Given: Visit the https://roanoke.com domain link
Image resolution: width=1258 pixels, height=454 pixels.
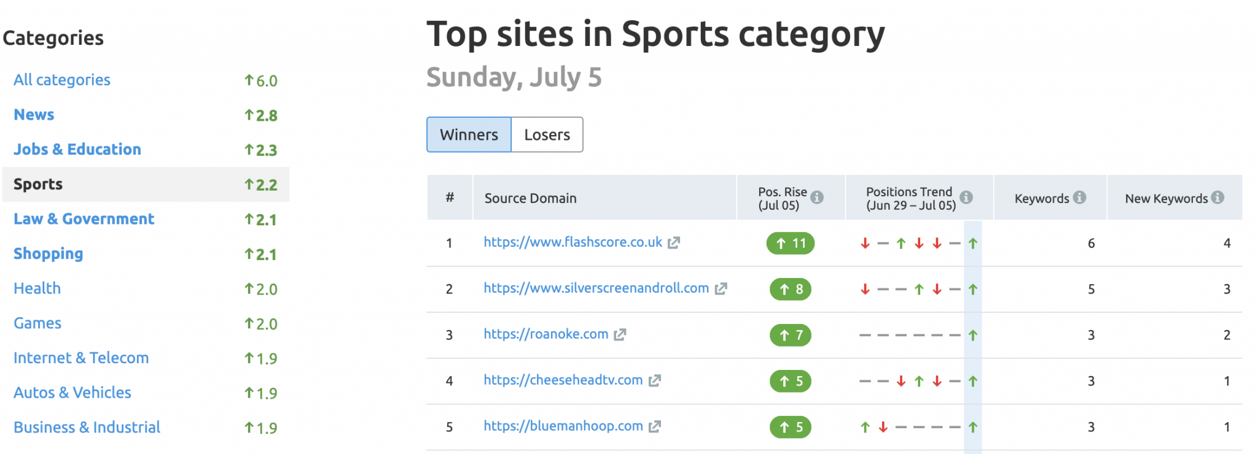Looking at the screenshot, I should 546,334.
